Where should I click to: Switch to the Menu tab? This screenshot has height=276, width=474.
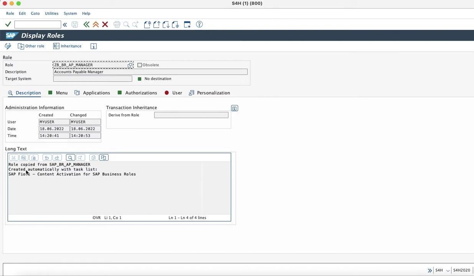coord(58,93)
